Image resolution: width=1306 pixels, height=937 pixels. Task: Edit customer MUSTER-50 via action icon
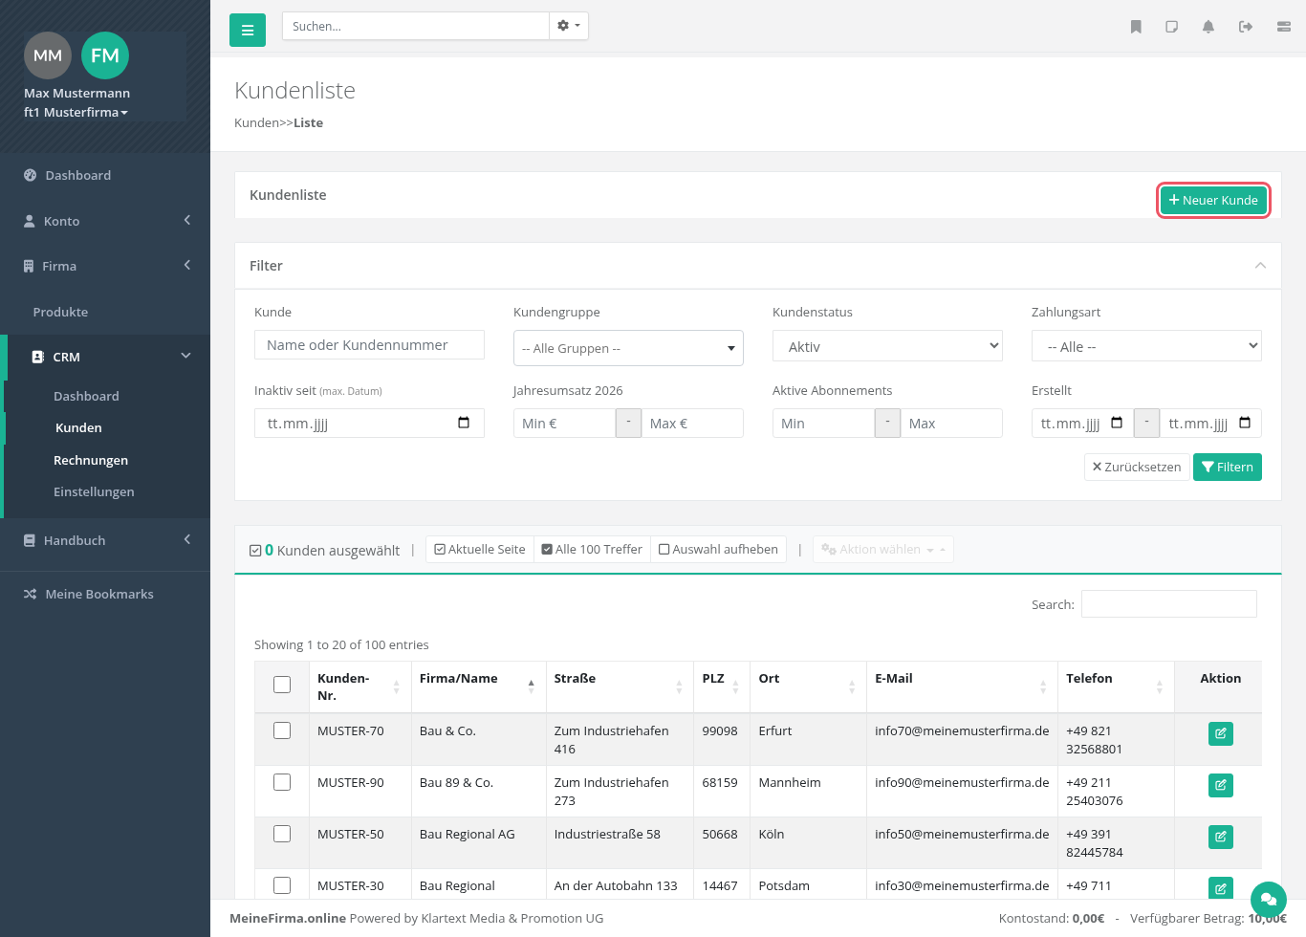click(1221, 838)
